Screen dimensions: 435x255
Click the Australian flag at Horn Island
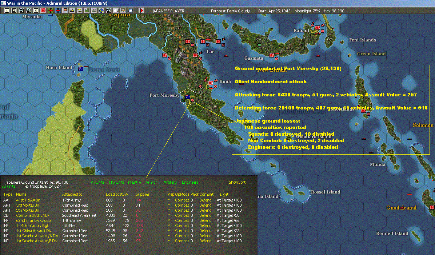tap(81, 69)
